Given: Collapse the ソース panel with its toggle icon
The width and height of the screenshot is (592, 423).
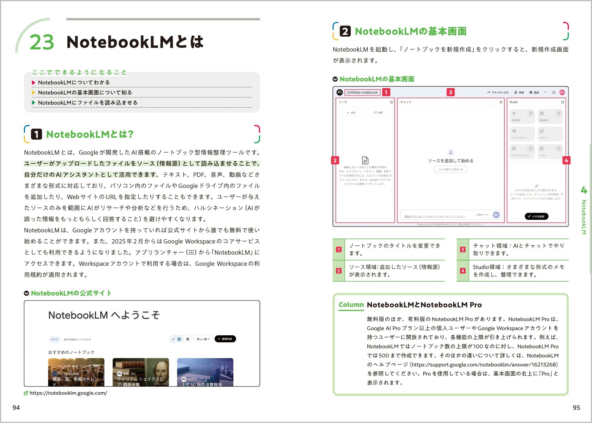Looking at the screenshot, I should (391, 102).
